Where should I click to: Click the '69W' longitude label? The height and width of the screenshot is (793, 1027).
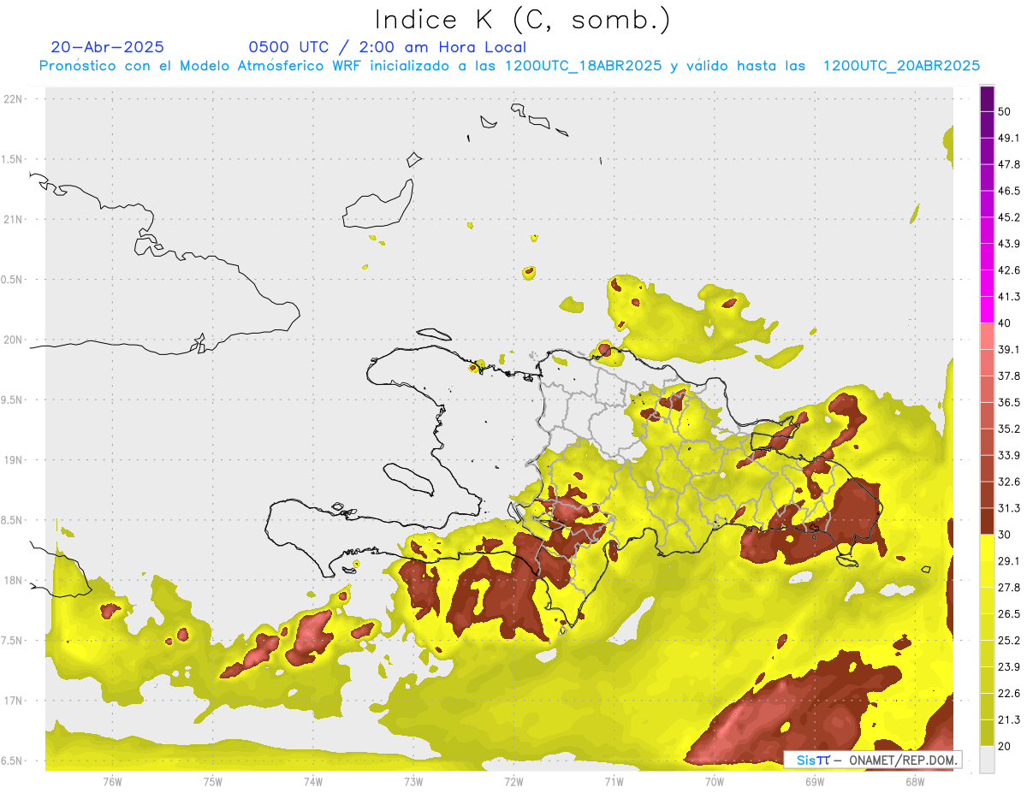[815, 781]
